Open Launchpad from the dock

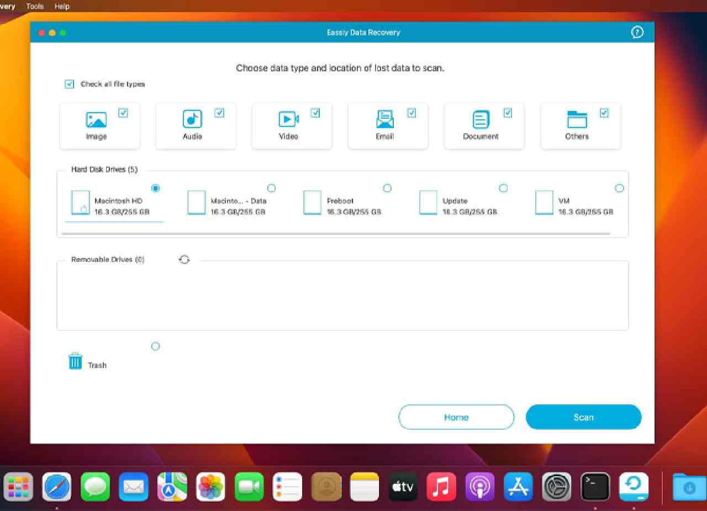18,487
